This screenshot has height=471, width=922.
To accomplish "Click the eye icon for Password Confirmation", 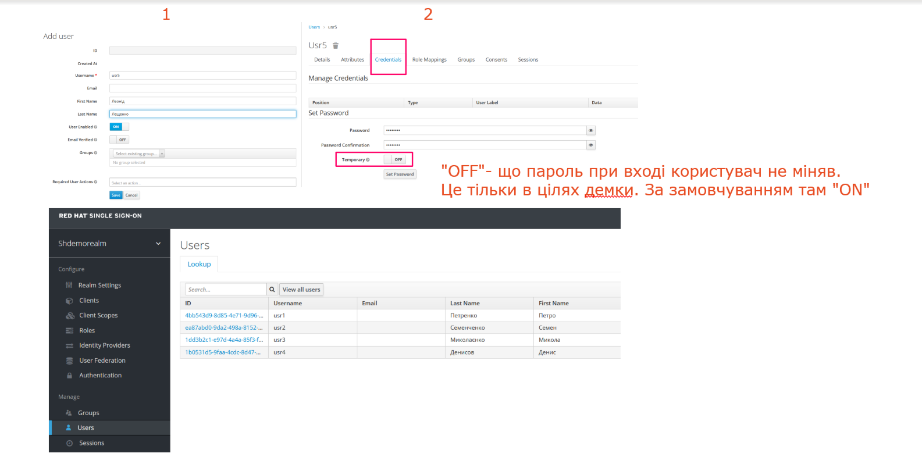I will coord(591,145).
